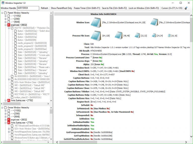Collapse Avira.Systray.exe [7792] in Parent hierarchy

[6, 100]
